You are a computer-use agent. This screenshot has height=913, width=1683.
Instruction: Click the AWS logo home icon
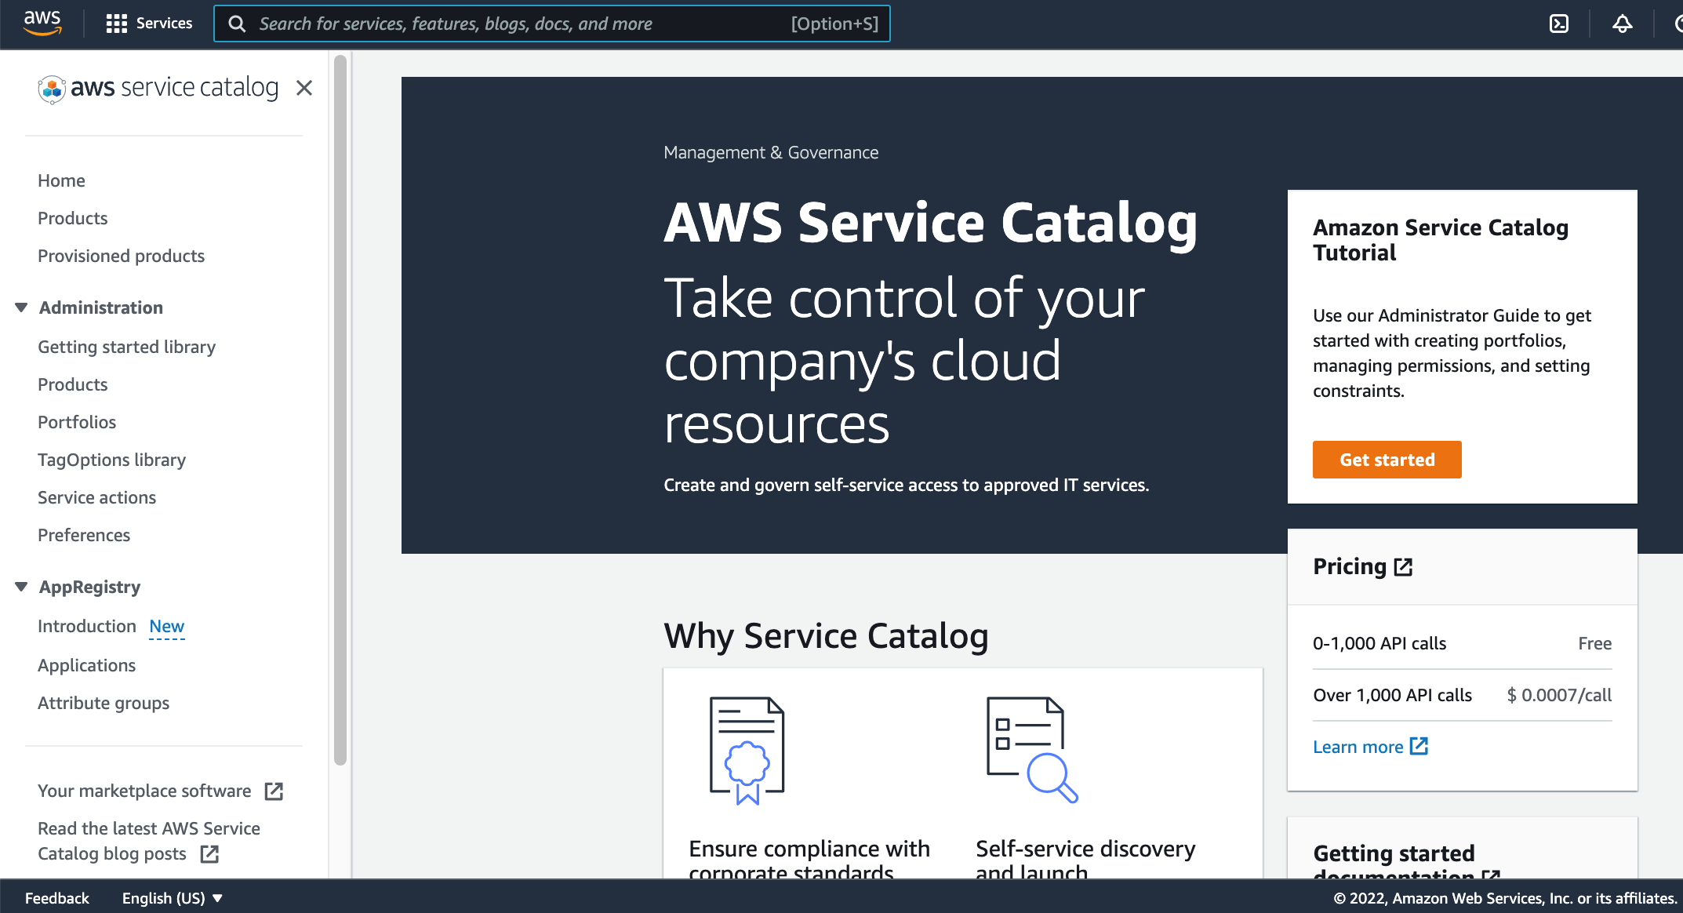[x=42, y=22]
